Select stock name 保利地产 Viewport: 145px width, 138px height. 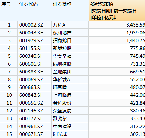tap(62, 33)
